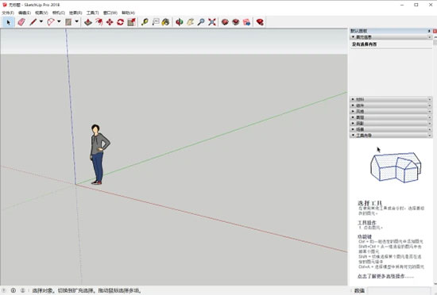Click button at right end of 图层 header
This screenshot has width=437, height=295.
[x=430, y=117]
